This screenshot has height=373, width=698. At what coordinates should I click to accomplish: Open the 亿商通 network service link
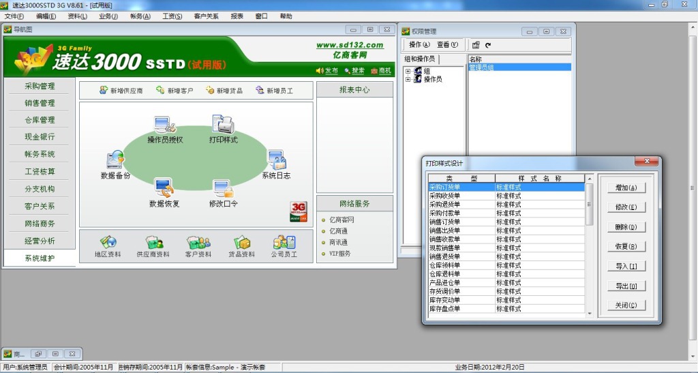pos(338,231)
